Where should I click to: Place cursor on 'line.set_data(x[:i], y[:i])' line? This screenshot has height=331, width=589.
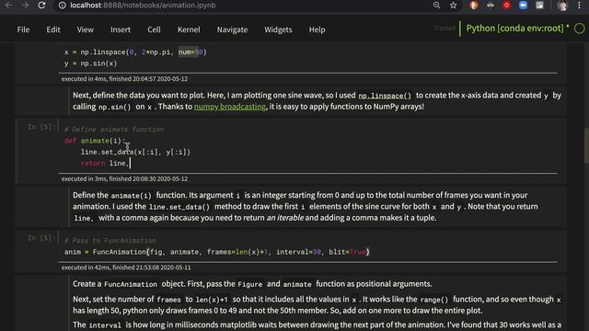[135, 152]
